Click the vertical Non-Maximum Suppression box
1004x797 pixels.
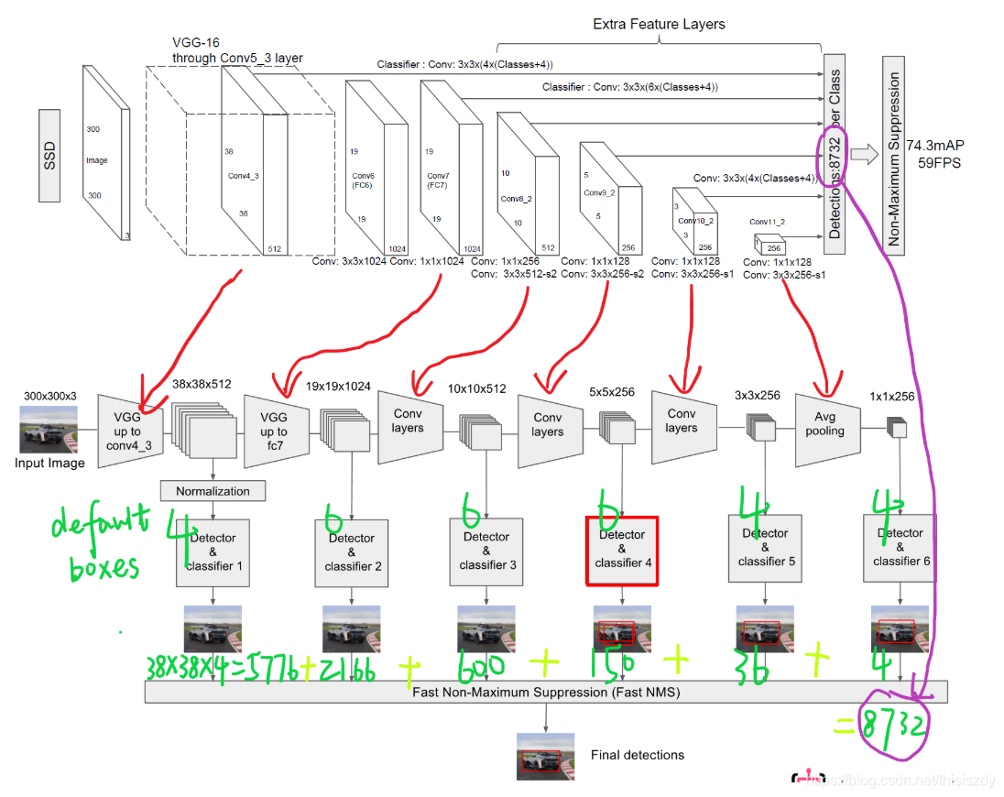[893, 156]
